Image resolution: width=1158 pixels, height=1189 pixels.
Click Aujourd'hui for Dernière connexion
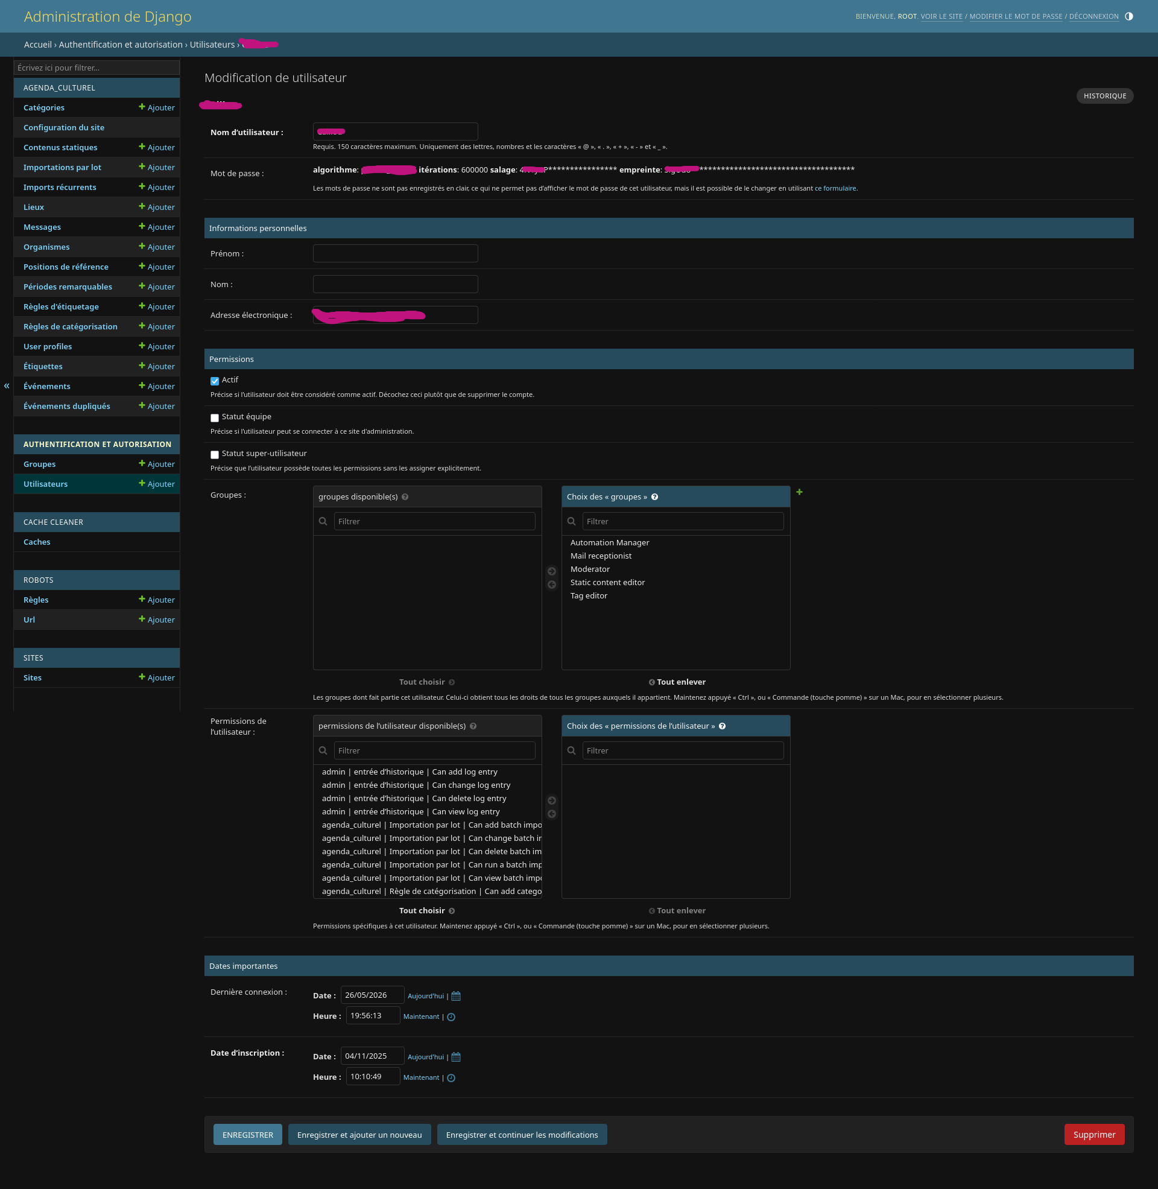click(426, 996)
